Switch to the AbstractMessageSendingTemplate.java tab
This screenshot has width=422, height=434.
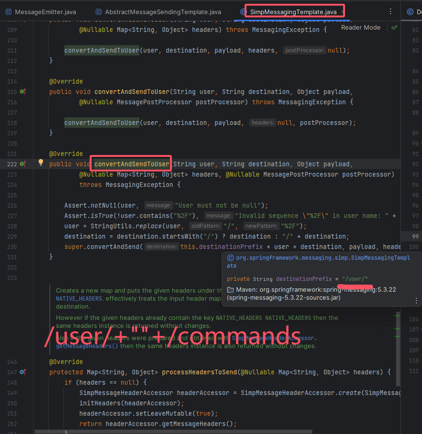[x=163, y=12]
